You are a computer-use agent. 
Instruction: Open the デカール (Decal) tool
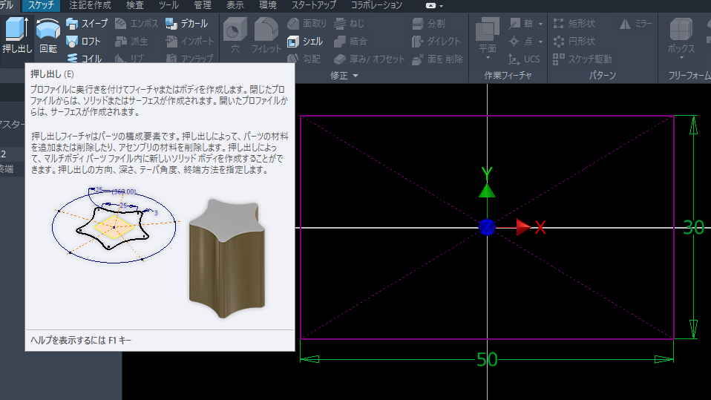186,24
